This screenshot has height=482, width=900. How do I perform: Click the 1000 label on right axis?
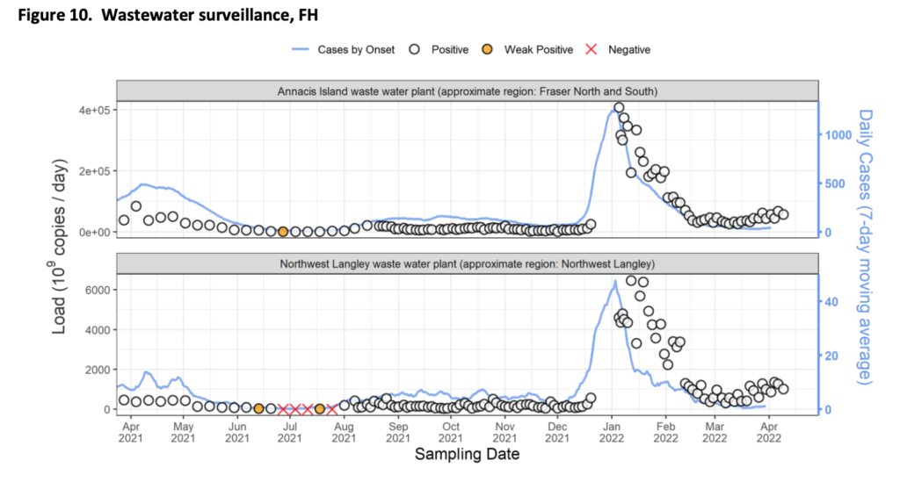pyautogui.click(x=837, y=134)
